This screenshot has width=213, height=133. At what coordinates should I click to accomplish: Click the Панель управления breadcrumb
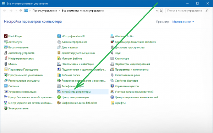point(45,11)
